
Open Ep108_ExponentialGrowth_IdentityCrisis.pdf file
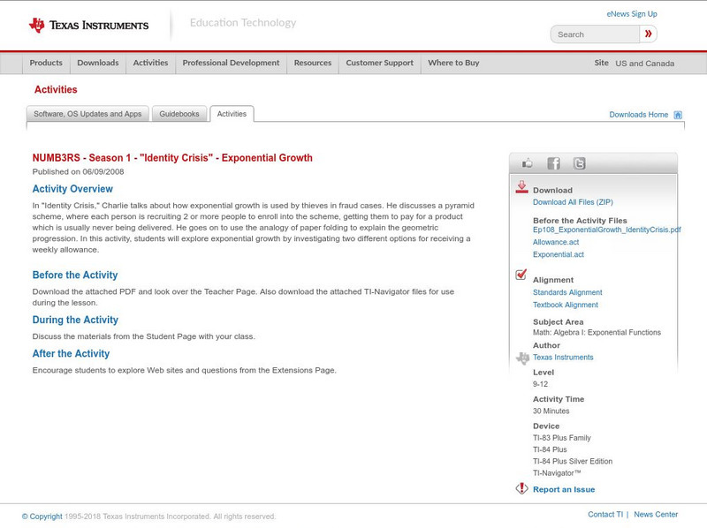pyautogui.click(x=607, y=230)
